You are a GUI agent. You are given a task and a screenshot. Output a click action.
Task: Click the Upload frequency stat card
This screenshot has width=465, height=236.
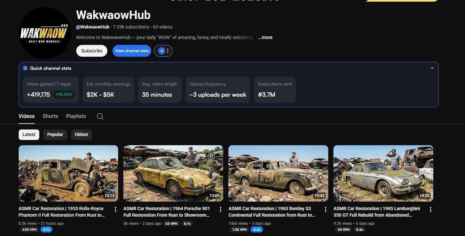(x=218, y=90)
